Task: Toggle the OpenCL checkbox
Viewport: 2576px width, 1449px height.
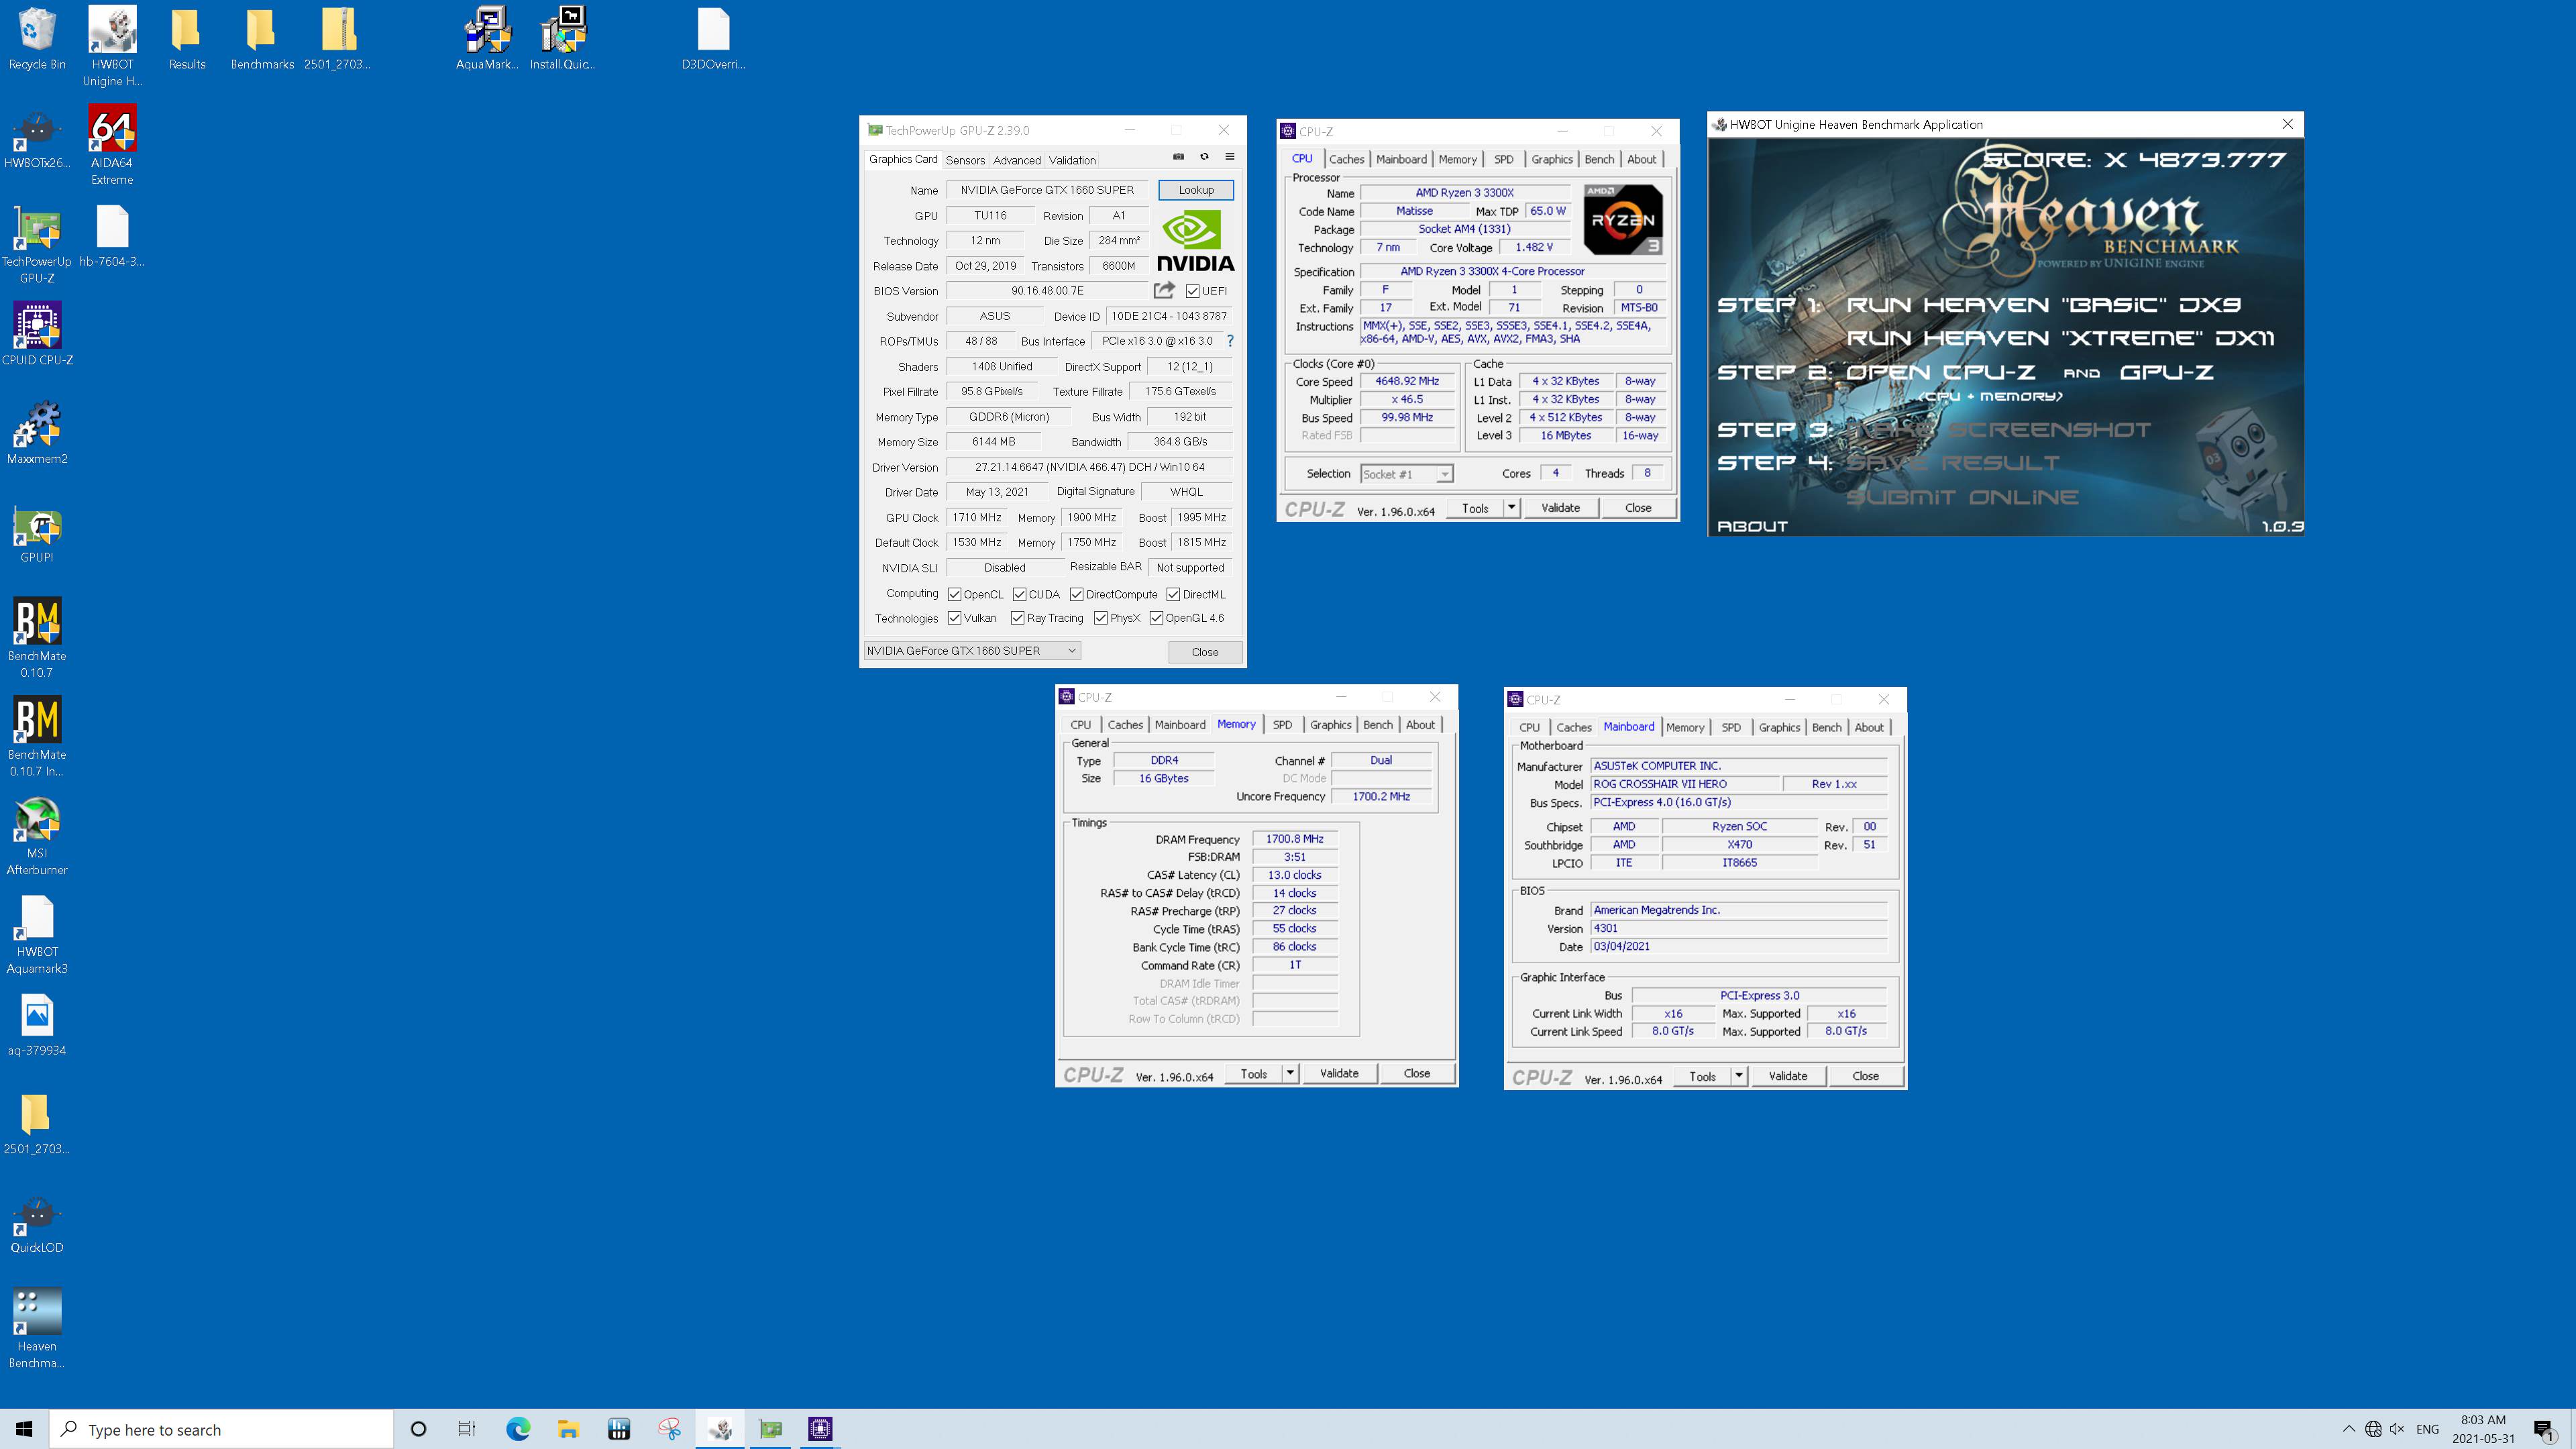Action: pos(954,594)
